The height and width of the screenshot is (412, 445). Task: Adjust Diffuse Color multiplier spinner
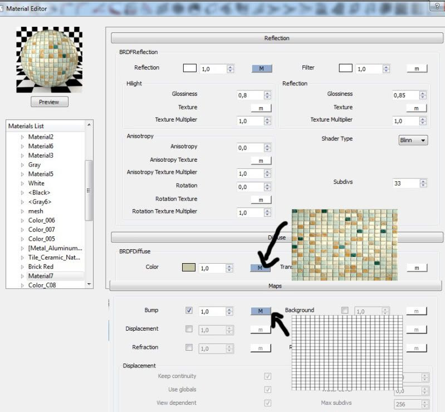click(x=229, y=268)
